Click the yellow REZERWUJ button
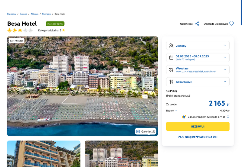 [198, 127]
